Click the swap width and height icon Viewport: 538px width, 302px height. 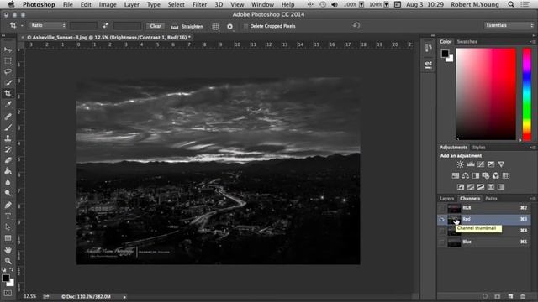click(x=105, y=26)
